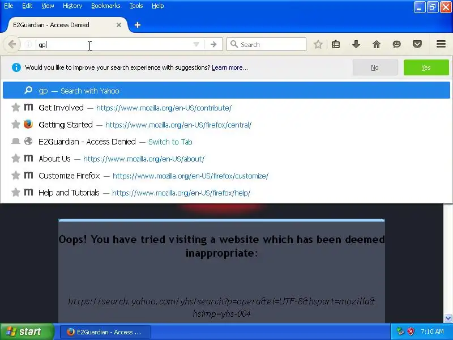Open the hamburger menu button
Viewport: 453px width, 340px height.
441,44
